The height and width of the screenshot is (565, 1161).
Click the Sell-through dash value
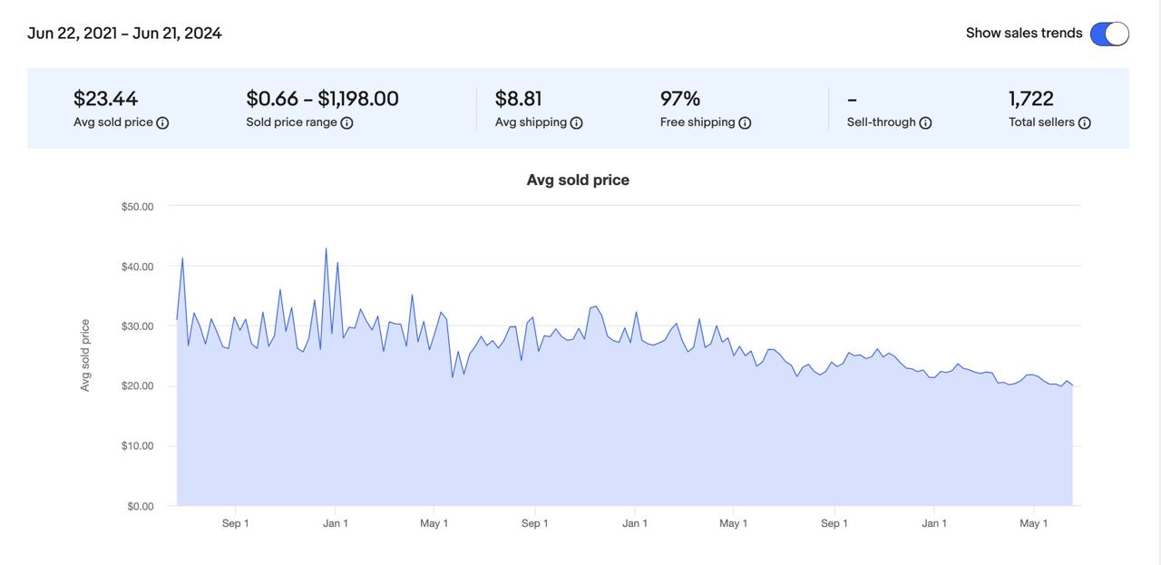pos(852,99)
